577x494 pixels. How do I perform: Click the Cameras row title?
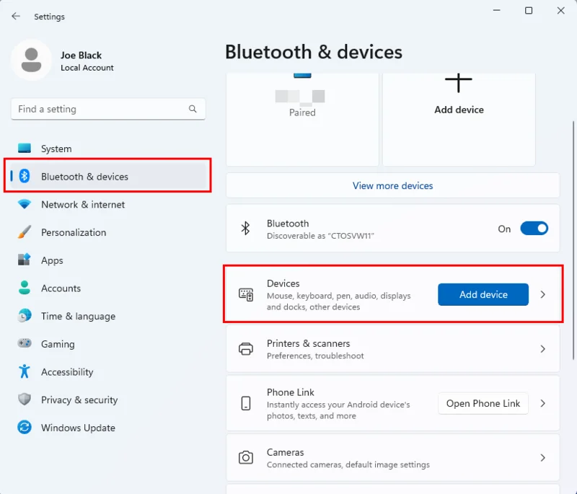coord(285,452)
